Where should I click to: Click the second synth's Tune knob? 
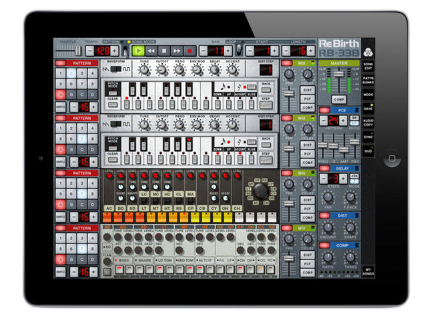[144, 125]
